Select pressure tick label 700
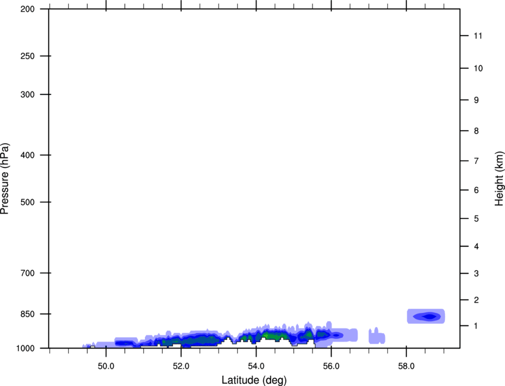Viewport: 505px width, 386px height. point(27,273)
